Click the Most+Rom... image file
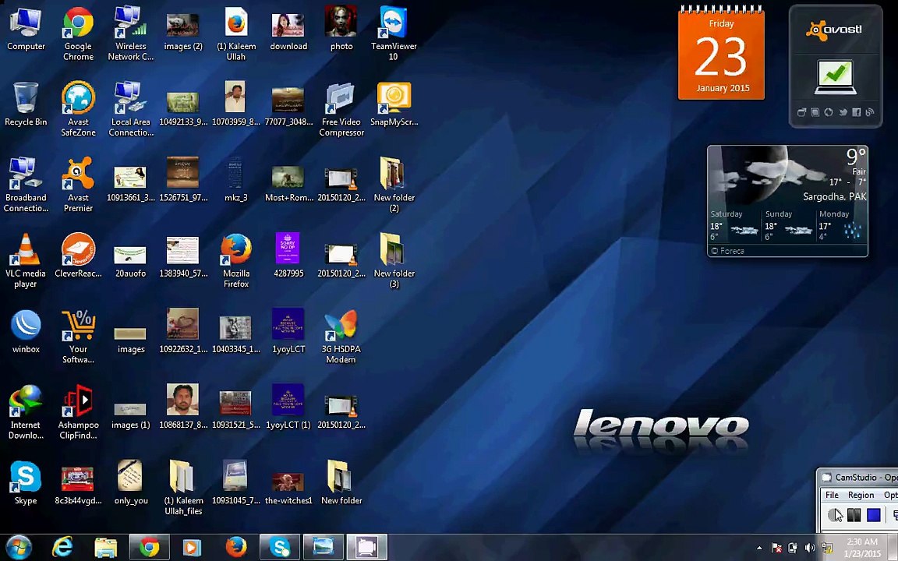 click(x=288, y=183)
